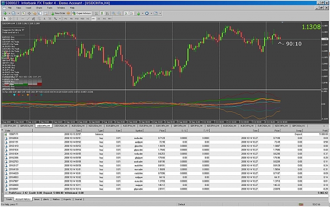Viewport: 330px width, 207px height.
Task: Launch MetaEditor icon next to New Order
Action: (69, 13)
